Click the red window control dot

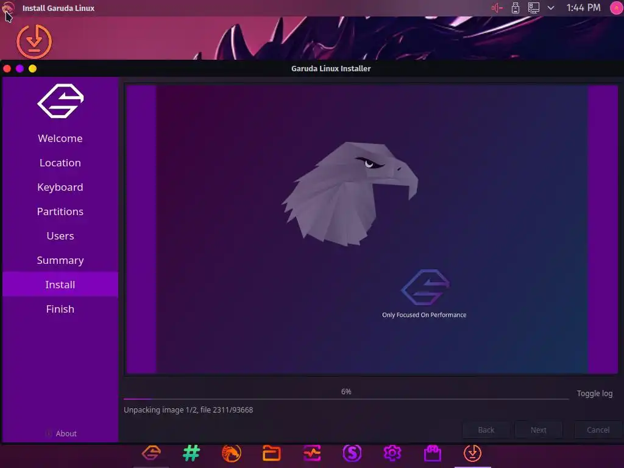click(x=7, y=68)
